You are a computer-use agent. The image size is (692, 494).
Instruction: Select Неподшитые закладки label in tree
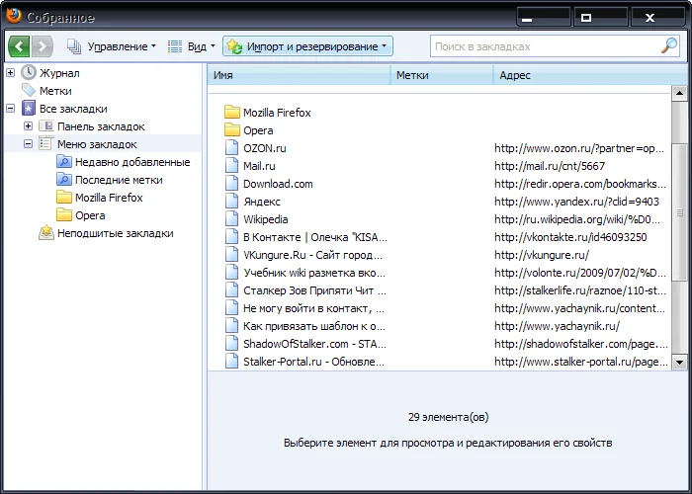116,233
